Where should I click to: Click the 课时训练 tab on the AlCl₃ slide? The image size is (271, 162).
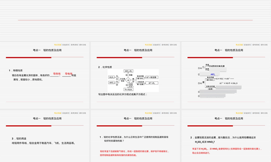264,45
